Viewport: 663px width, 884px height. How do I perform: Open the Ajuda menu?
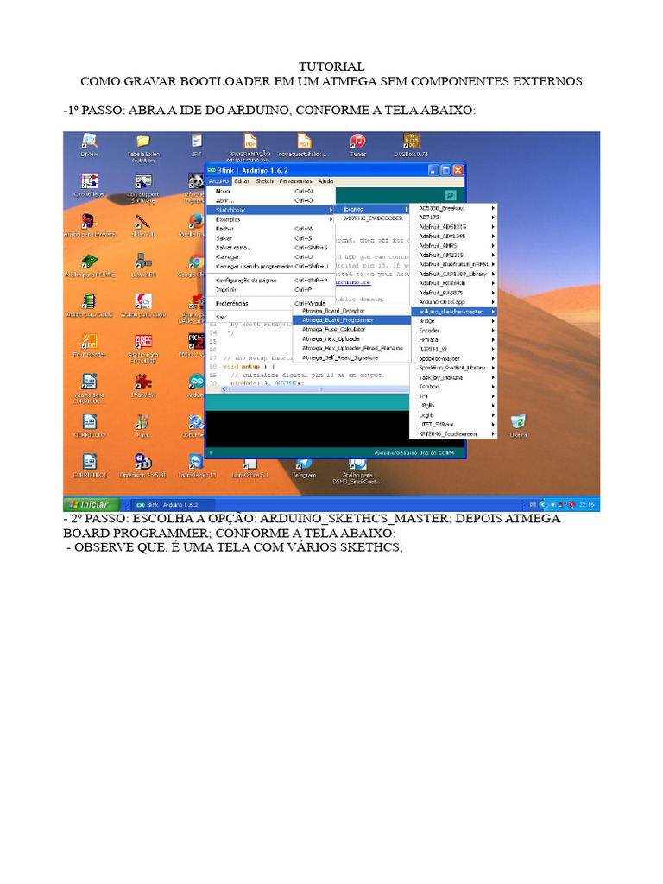(325, 181)
